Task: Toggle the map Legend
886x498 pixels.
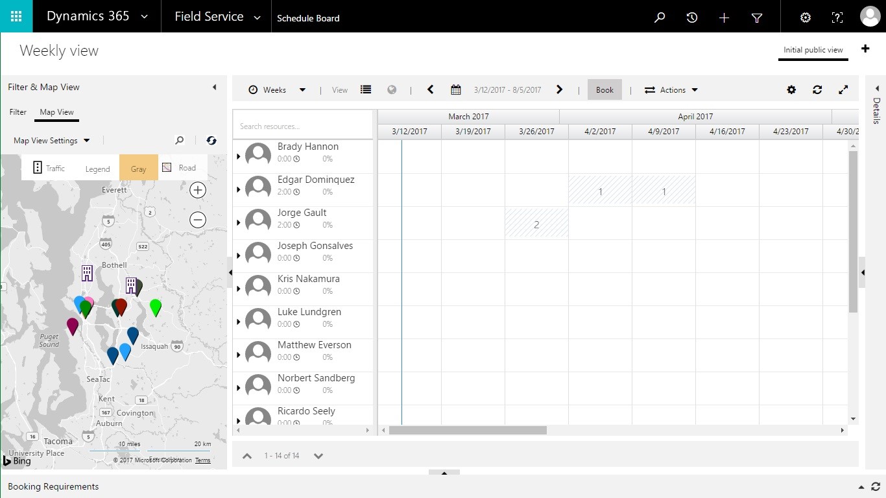Action: (97, 169)
